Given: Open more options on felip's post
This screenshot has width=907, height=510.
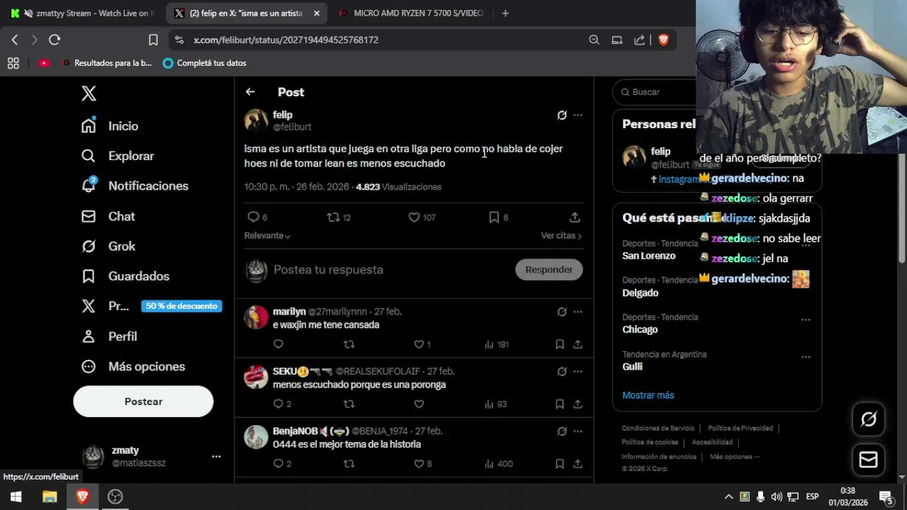Looking at the screenshot, I should pyautogui.click(x=578, y=115).
